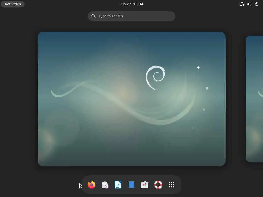The height and width of the screenshot is (197, 263).
Task: Open the Help lifebuoy icon
Action: tap(158, 185)
